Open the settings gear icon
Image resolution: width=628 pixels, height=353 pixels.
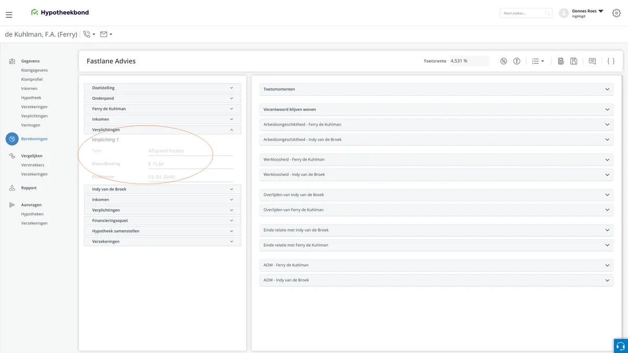pos(616,13)
